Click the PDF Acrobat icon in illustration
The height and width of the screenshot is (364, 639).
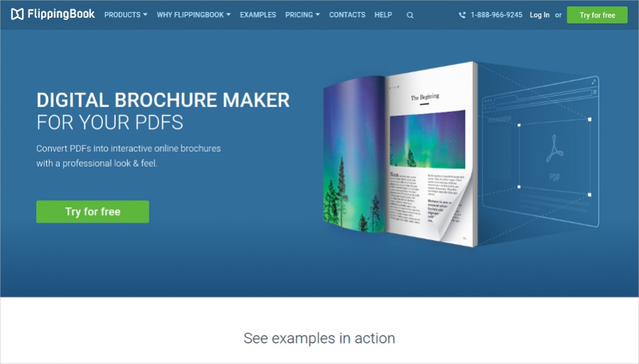554,149
